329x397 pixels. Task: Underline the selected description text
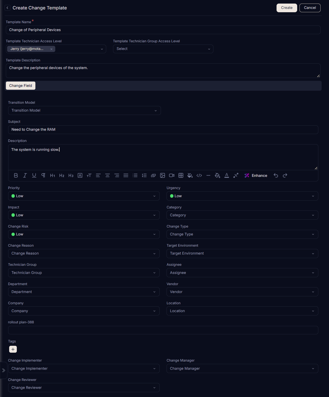[x=34, y=175]
